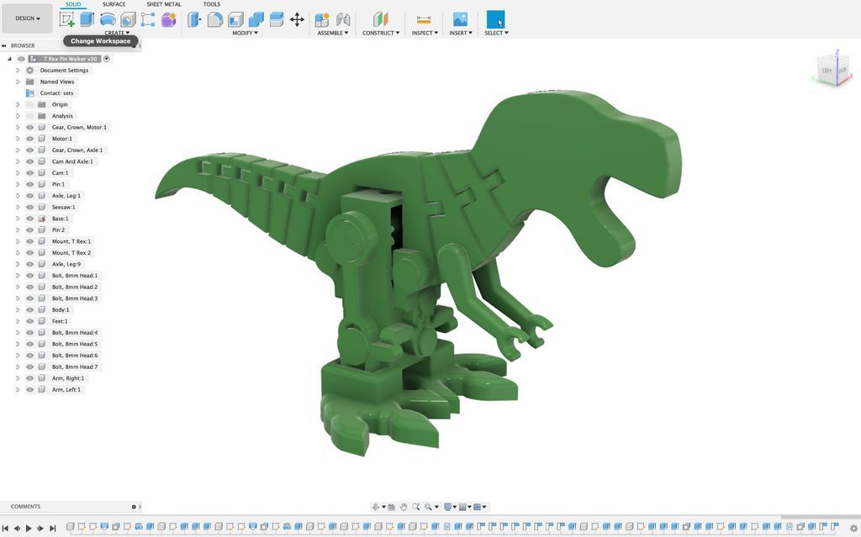Select the Shell tool
Image resolution: width=861 pixels, height=537 pixels.
pos(235,20)
